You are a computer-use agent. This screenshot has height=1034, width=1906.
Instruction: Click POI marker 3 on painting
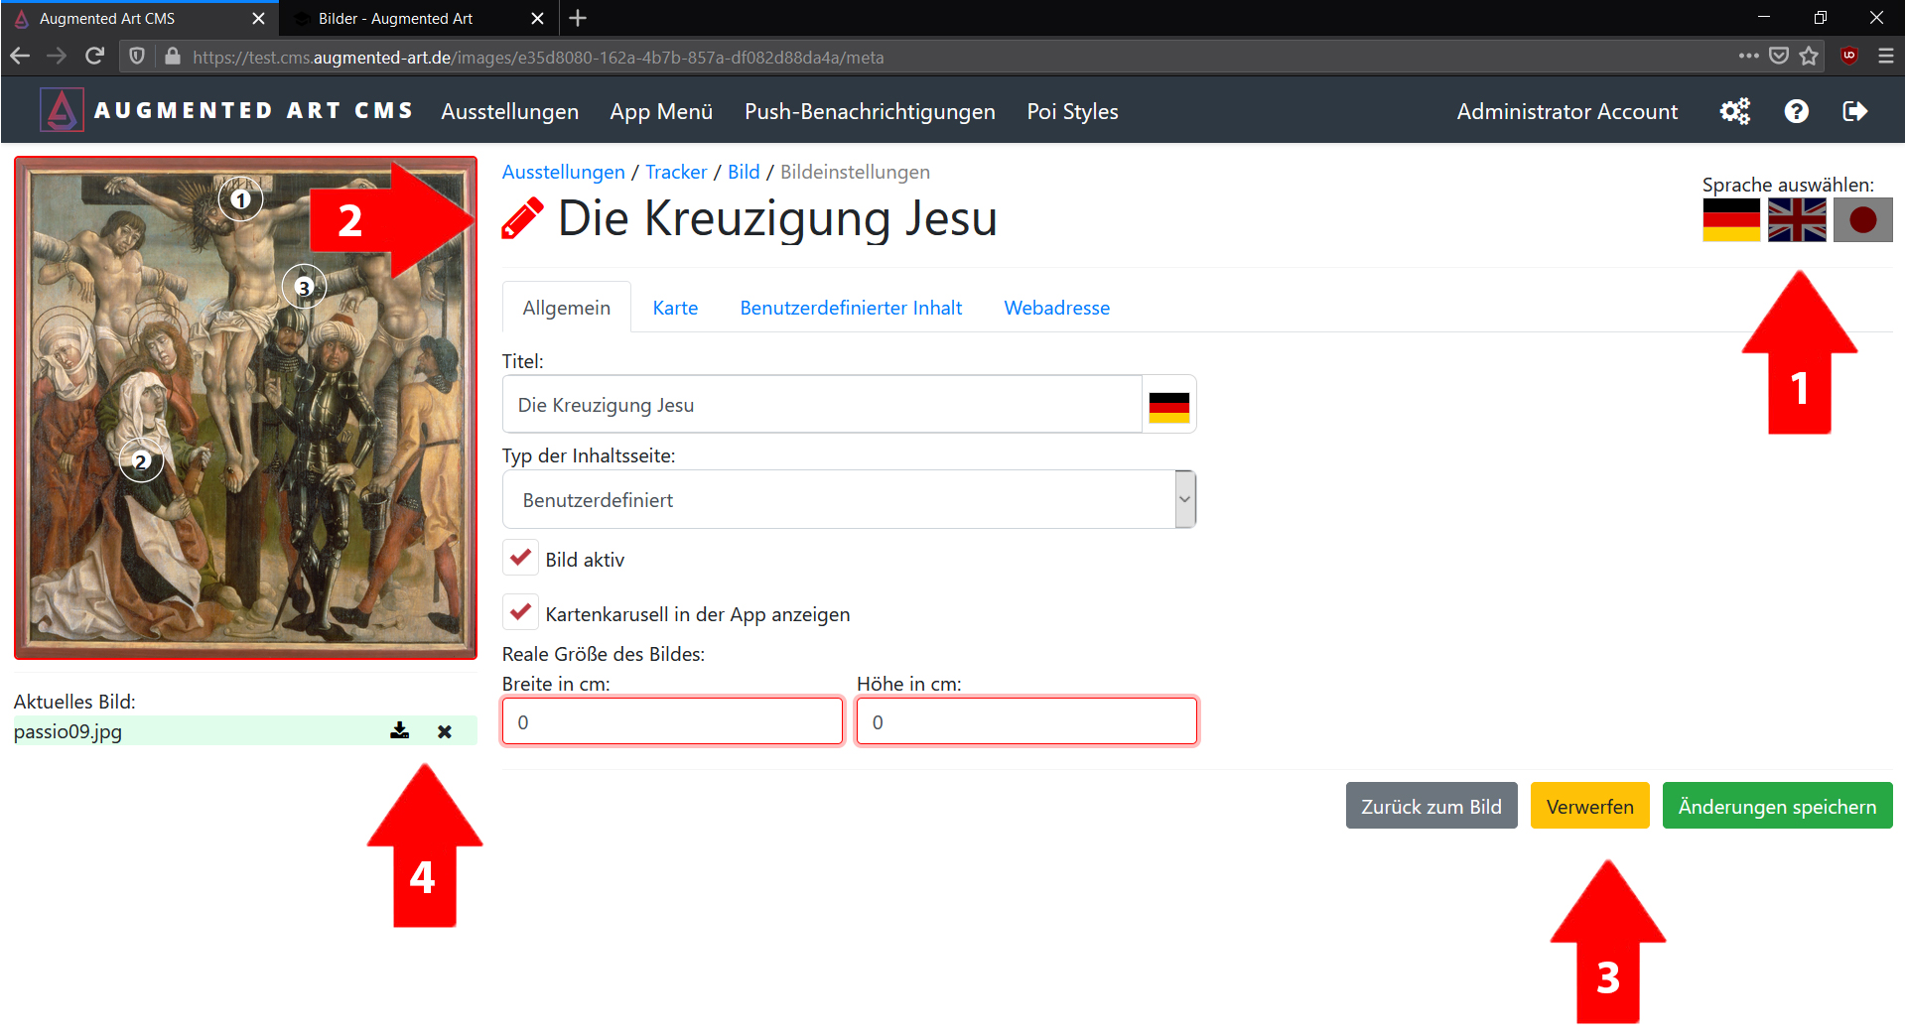pos(304,287)
